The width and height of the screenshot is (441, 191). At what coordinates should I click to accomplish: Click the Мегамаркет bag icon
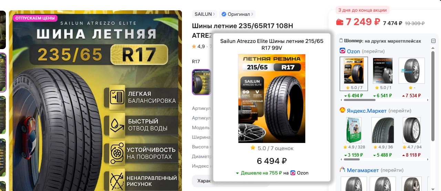pyautogui.click(x=342, y=170)
